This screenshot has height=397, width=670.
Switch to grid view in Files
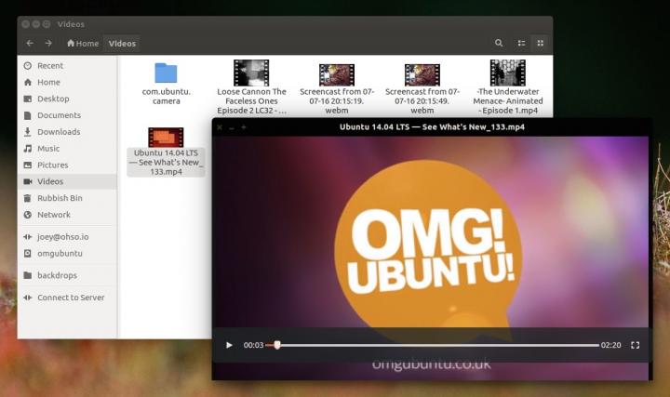[541, 43]
